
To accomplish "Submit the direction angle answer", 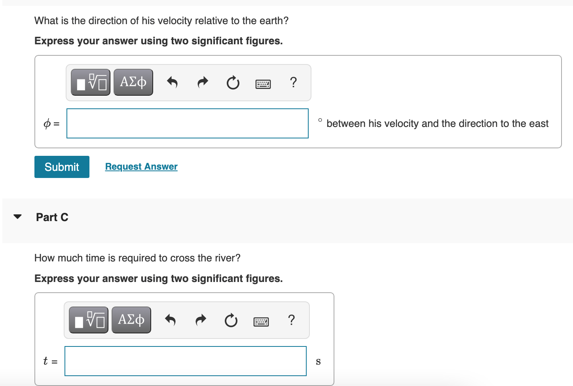I will 62,167.
